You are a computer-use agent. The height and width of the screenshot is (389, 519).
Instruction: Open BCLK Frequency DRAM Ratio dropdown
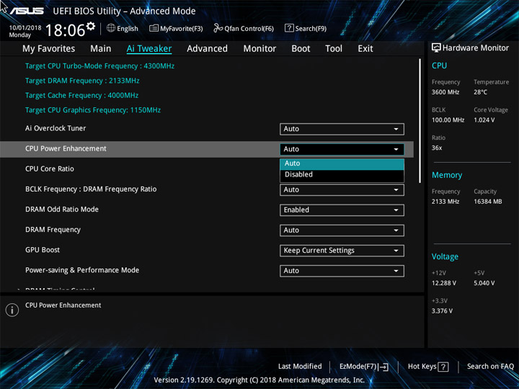(x=342, y=190)
